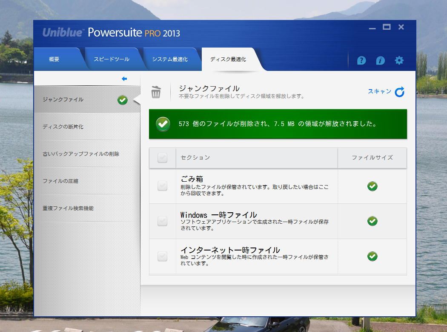Click the ごみ箱 section title
The width and height of the screenshot is (447, 332).
point(192,179)
